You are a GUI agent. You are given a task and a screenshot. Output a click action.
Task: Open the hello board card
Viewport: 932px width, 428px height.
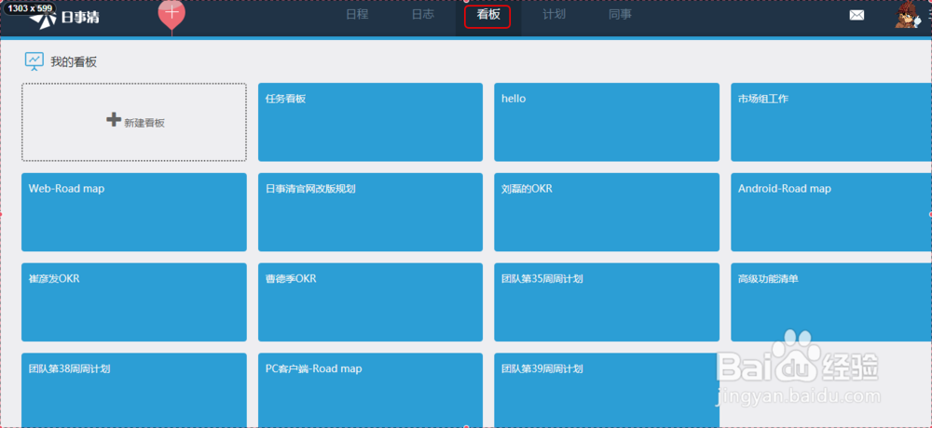click(607, 122)
